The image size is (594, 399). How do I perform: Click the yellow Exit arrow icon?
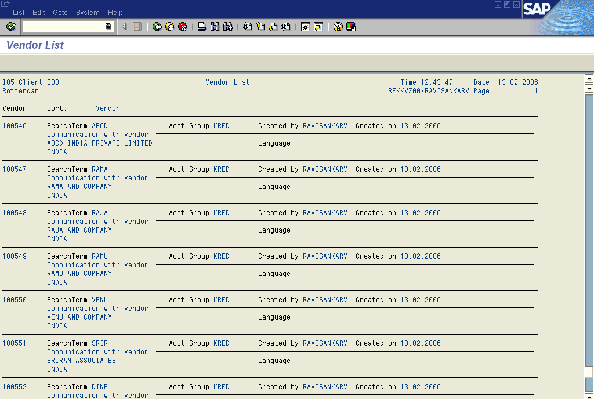[x=170, y=27]
